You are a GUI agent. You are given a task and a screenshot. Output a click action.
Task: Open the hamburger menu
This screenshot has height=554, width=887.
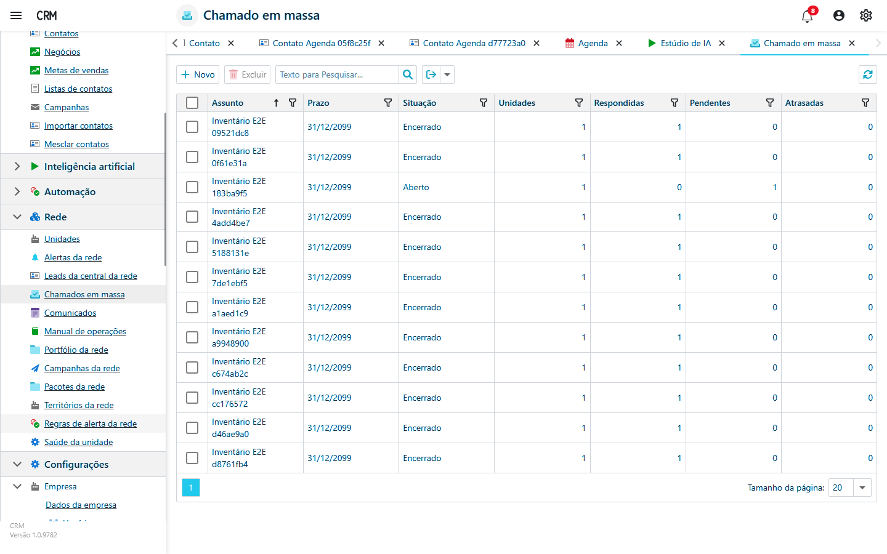point(16,15)
